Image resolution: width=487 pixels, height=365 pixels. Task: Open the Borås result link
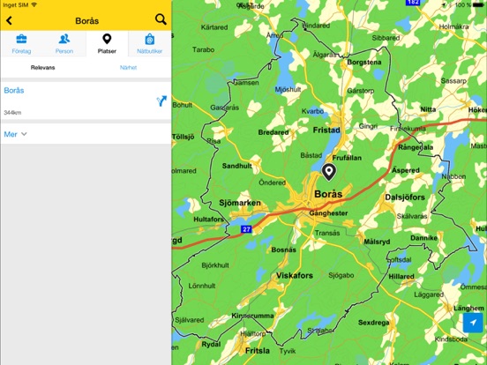(14, 90)
